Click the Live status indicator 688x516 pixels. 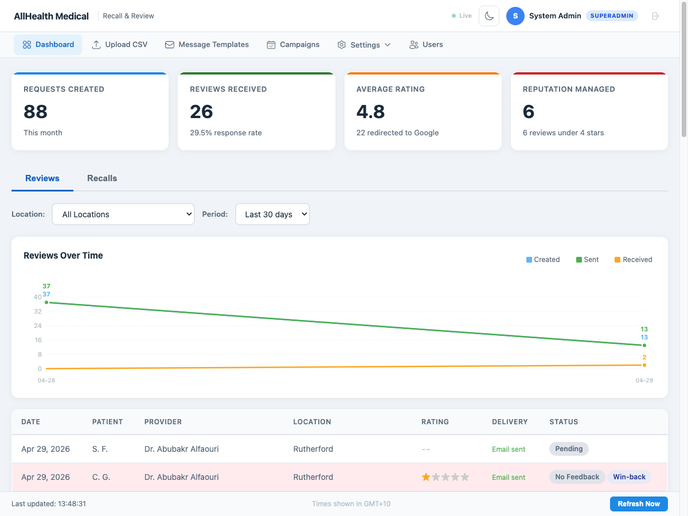(461, 15)
